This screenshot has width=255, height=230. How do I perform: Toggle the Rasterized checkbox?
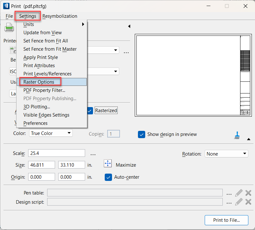coord(90,111)
